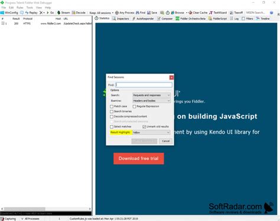This screenshot has width=280, height=221.
Task: Click the Replay toolbar icon
Action: coord(27,12)
